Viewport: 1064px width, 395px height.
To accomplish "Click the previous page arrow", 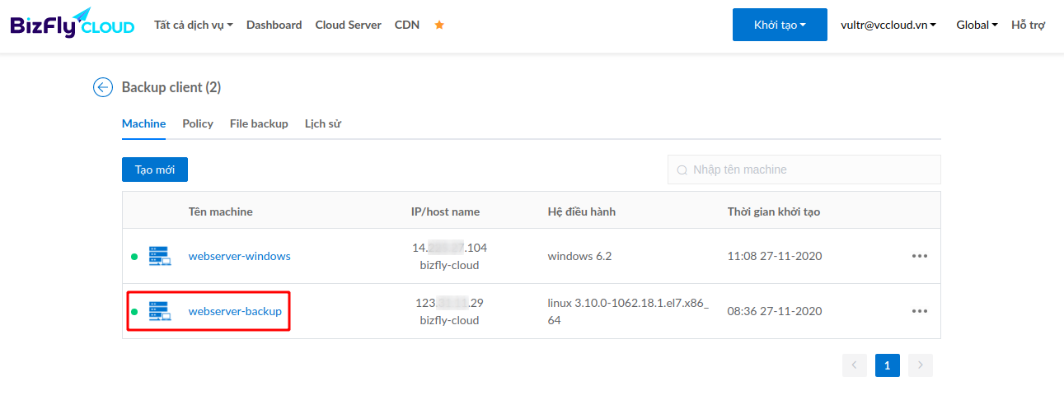I will tap(855, 365).
